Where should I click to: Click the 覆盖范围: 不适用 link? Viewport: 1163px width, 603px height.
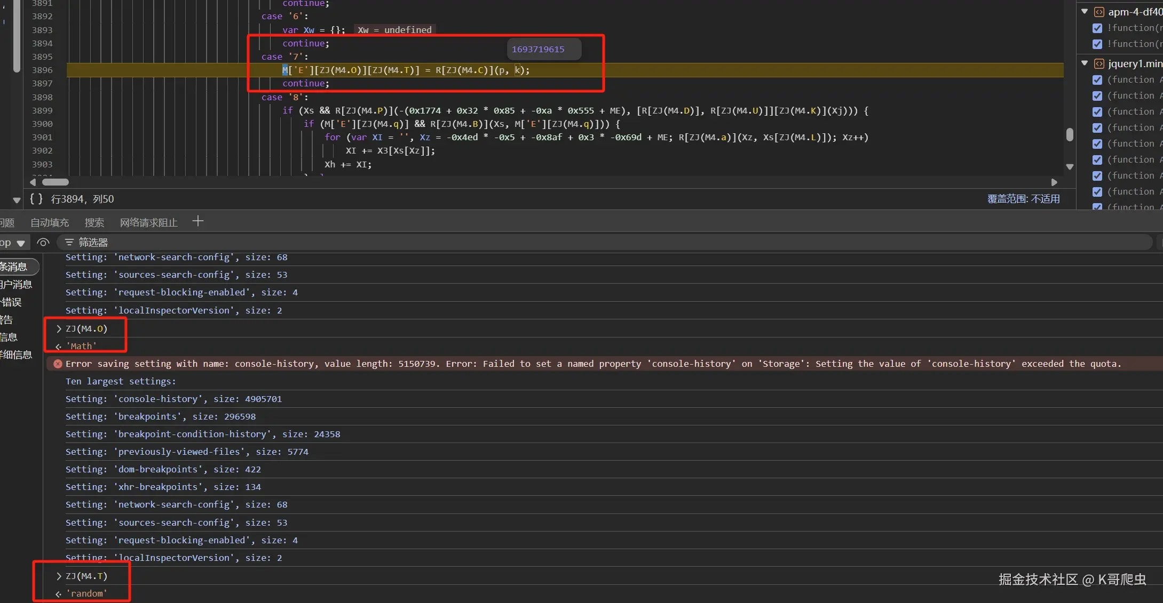[x=1023, y=199]
